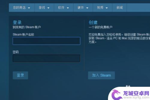Click the 龙城安卓网 watermark text
150x100 pixels.
click(136, 93)
